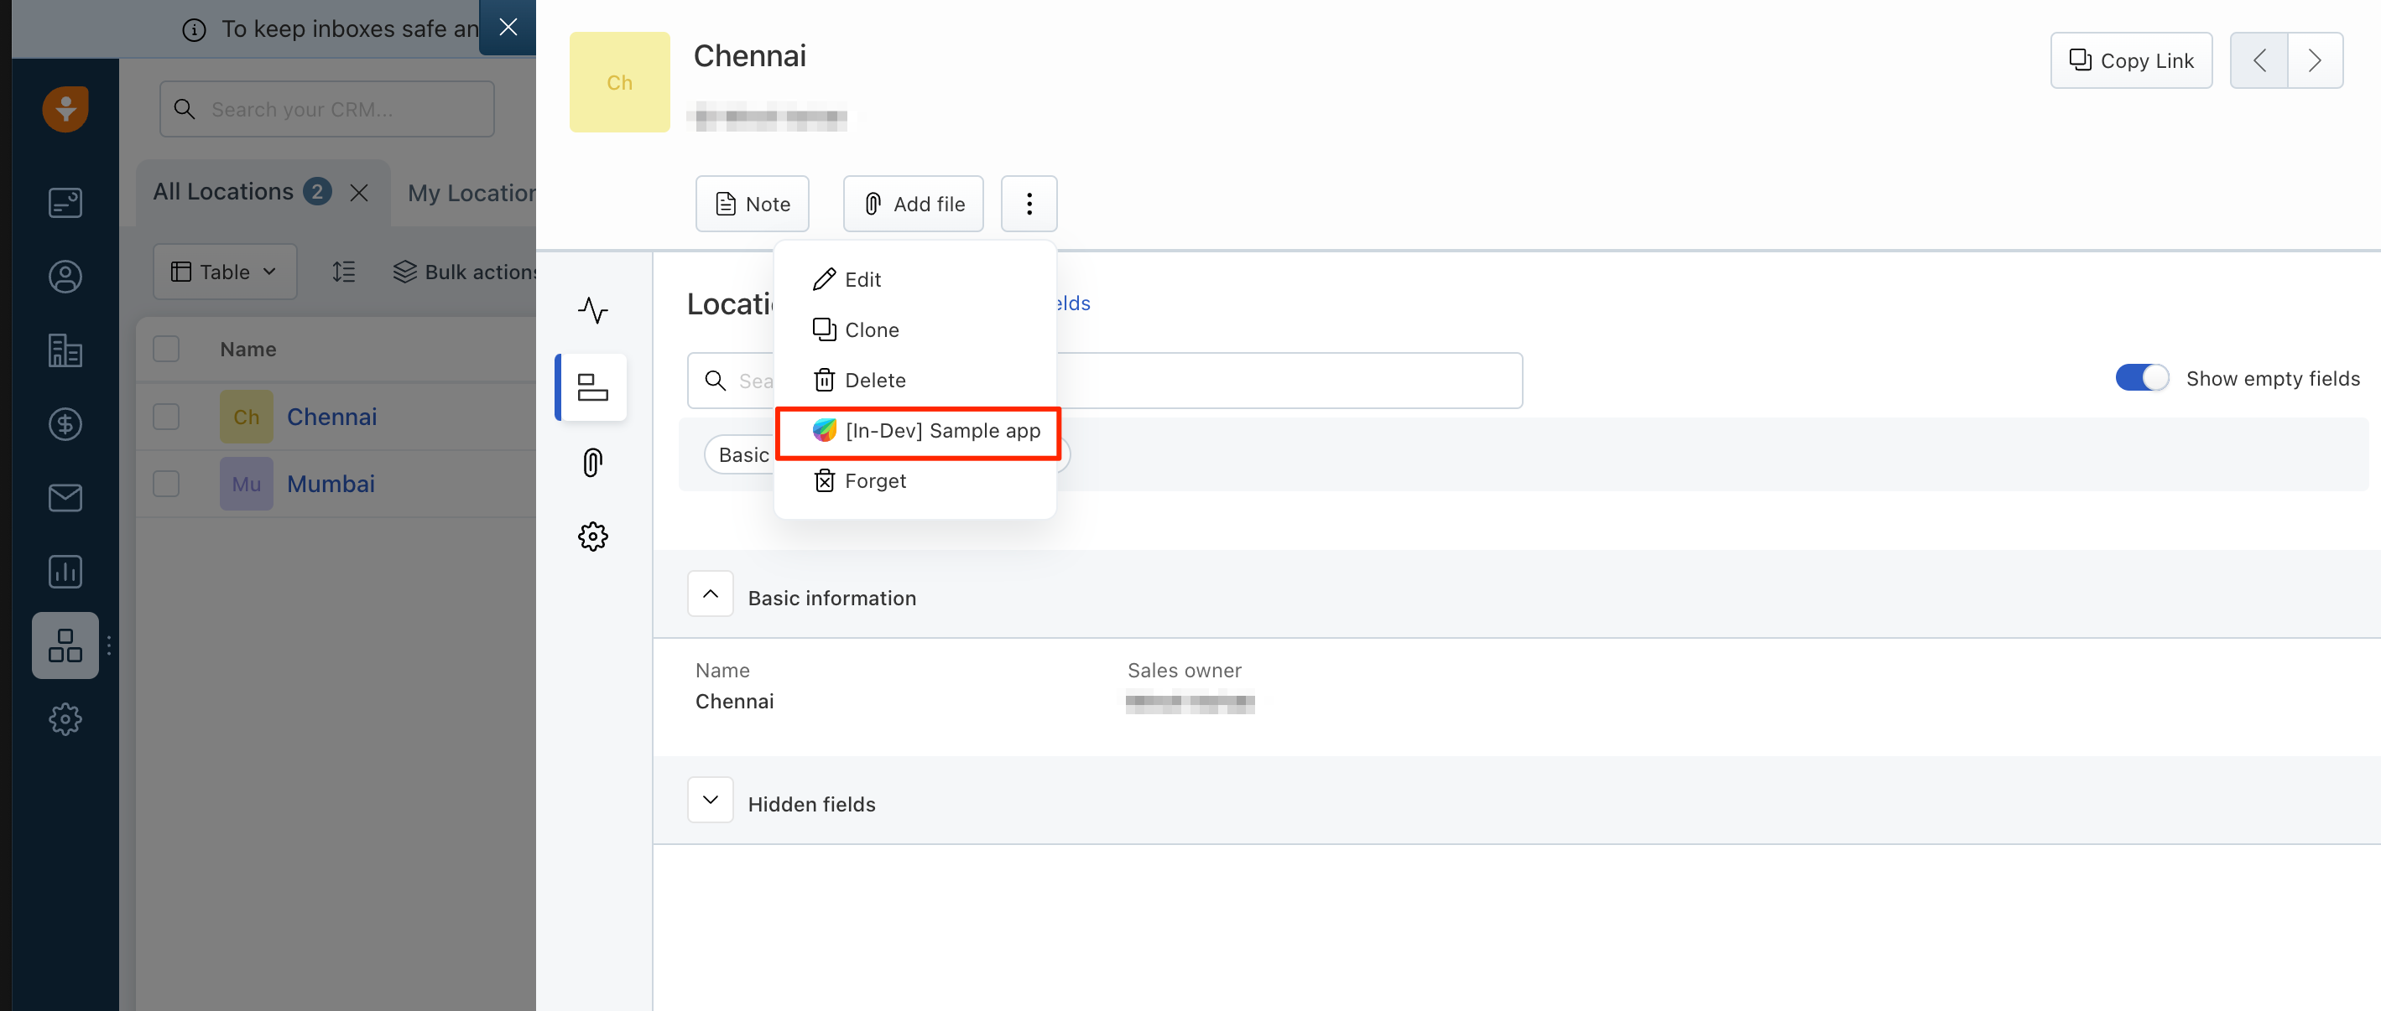
Task: Check the checkbox next to Chennai row
Action: (x=166, y=417)
